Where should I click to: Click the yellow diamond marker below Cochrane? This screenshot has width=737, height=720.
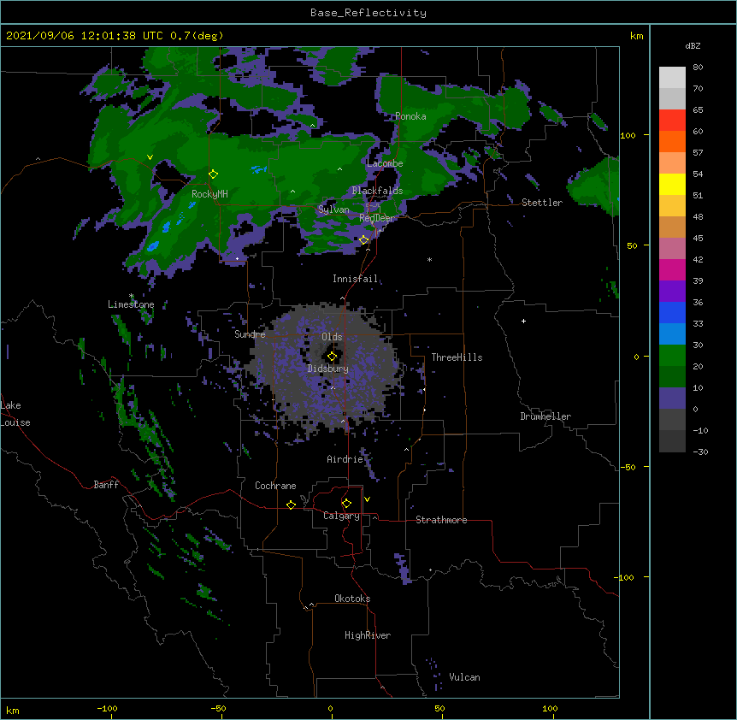(291, 505)
